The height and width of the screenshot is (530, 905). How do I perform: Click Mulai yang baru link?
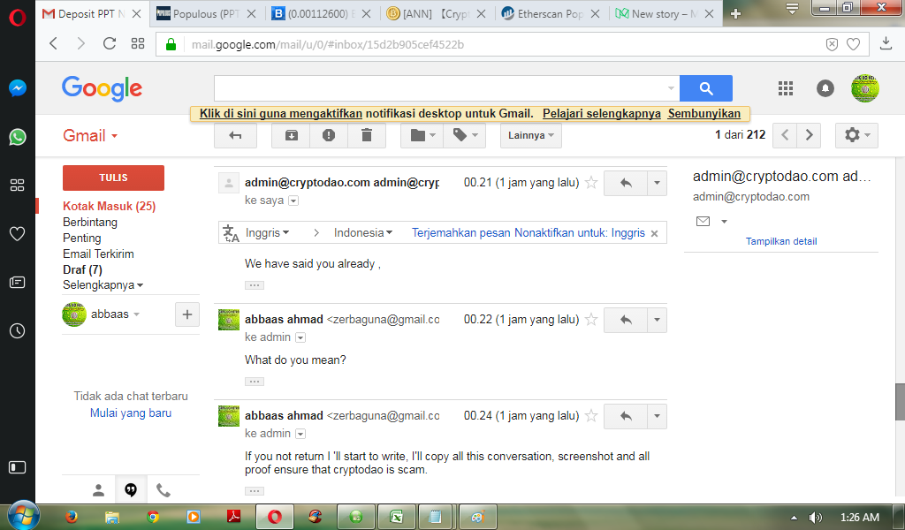coord(131,413)
